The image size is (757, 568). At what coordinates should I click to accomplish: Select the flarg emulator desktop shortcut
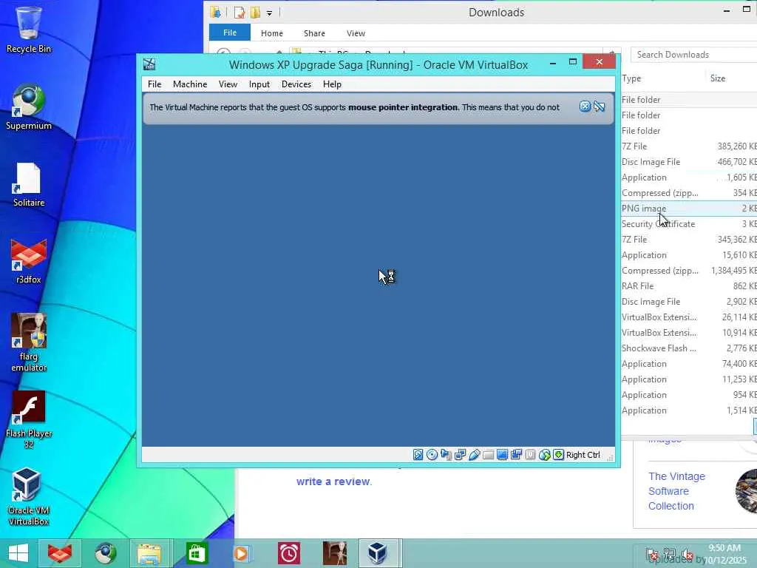[29, 342]
